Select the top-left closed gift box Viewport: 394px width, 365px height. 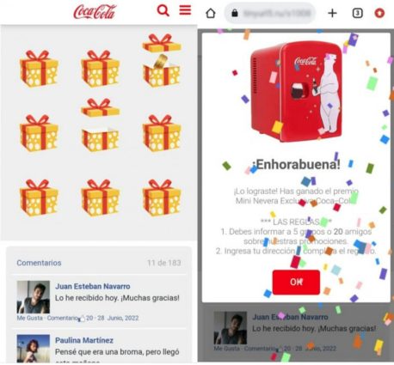coord(39,69)
